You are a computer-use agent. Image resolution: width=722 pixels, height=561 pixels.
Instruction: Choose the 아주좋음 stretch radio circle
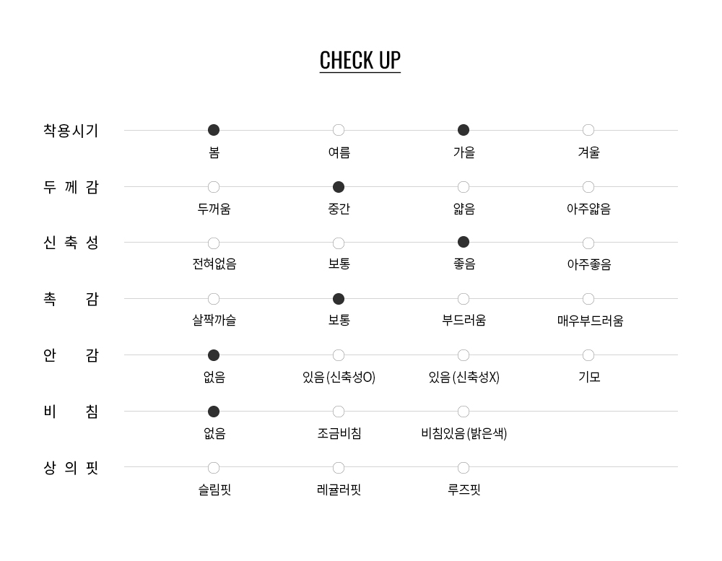pos(588,243)
